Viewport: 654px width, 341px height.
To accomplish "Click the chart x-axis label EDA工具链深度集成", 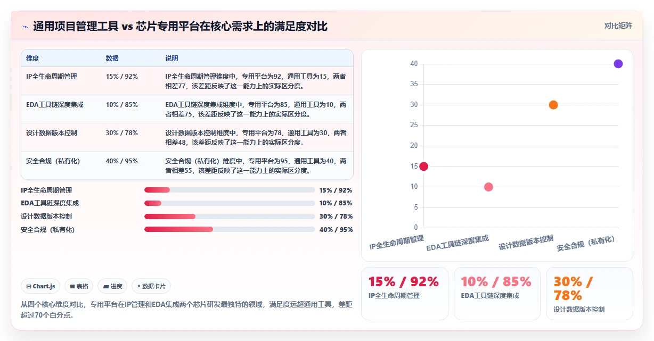I will pyautogui.click(x=457, y=244).
